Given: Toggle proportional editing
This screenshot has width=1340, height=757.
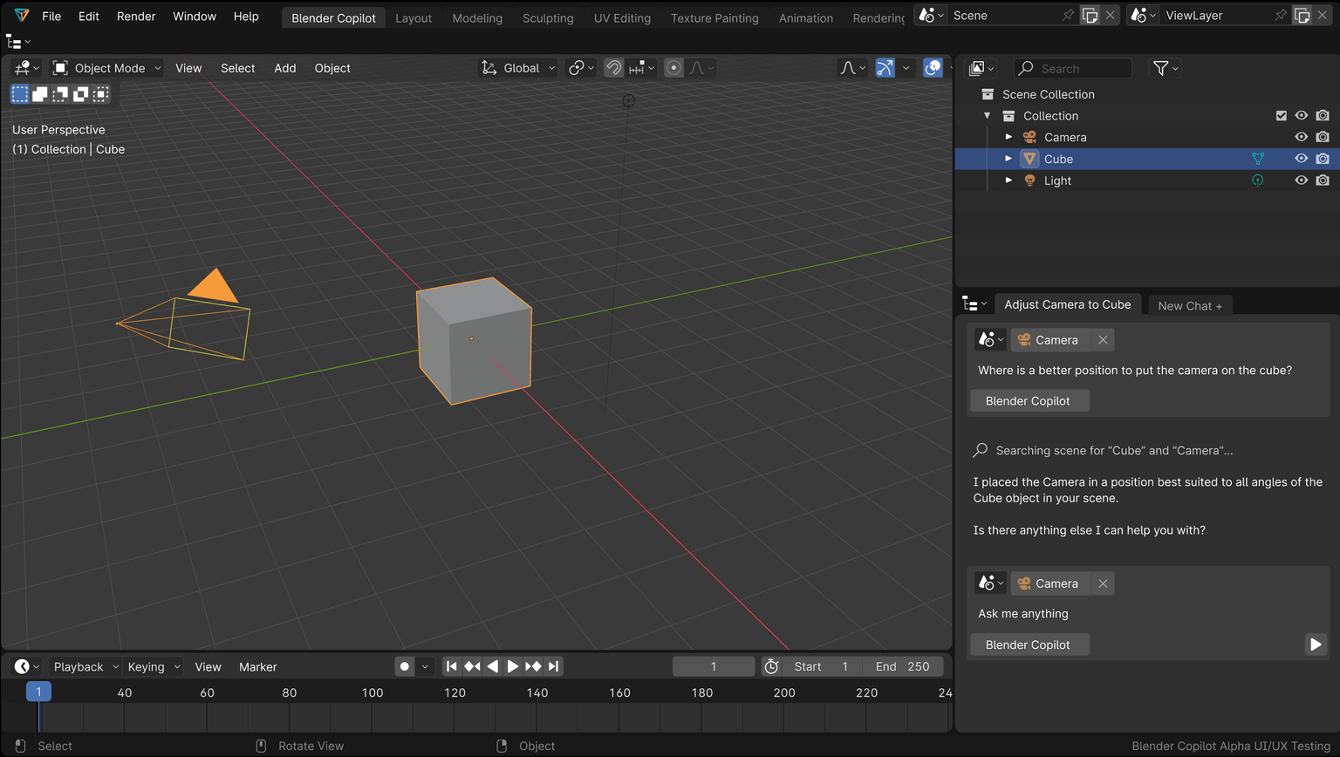Looking at the screenshot, I should (673, 68).
